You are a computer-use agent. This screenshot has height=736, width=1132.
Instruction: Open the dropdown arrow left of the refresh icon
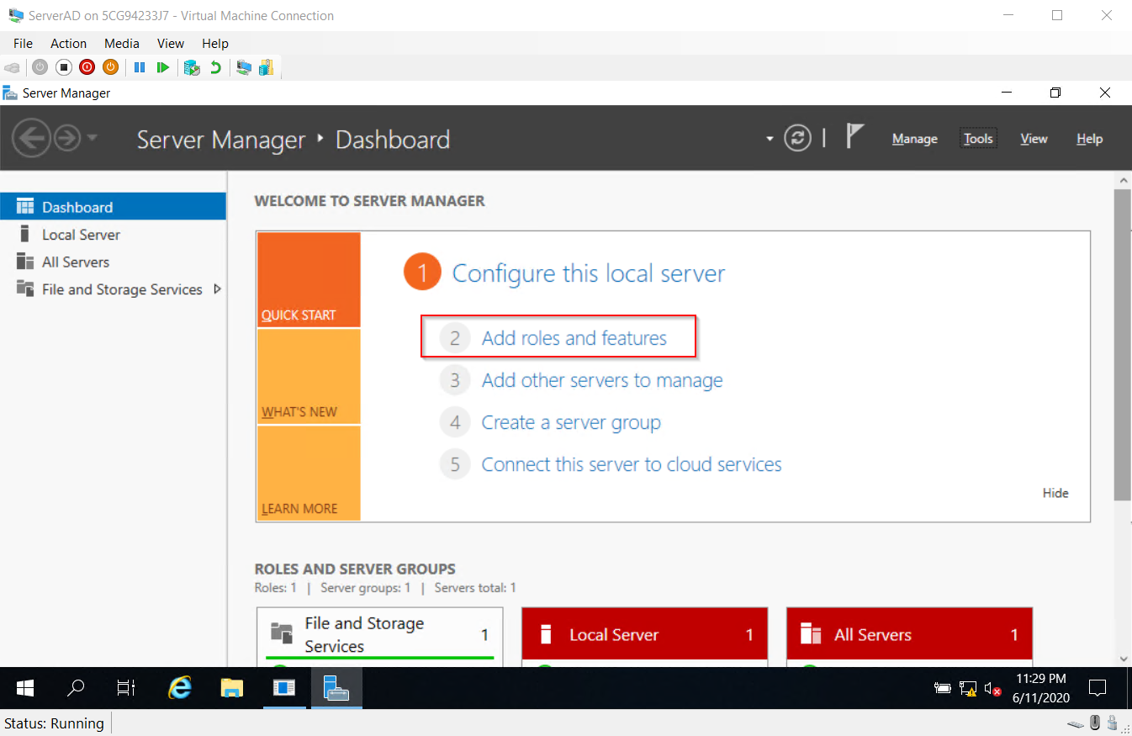769,138
